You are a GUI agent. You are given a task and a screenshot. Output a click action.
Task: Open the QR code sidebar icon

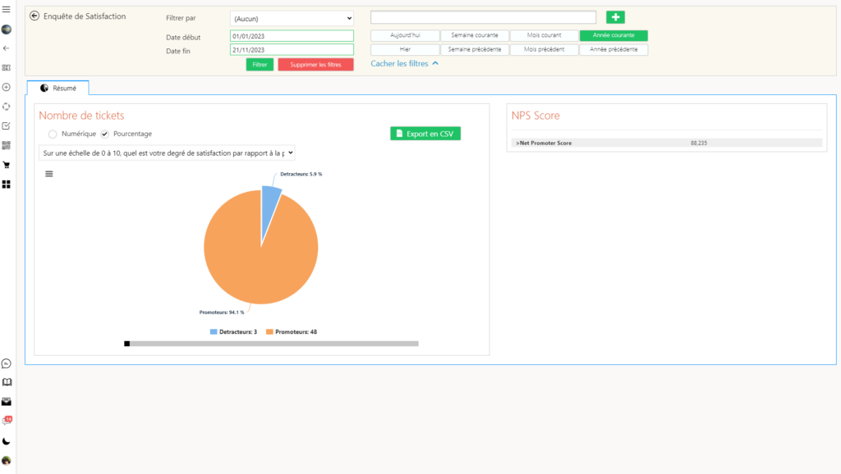point(7,145)
